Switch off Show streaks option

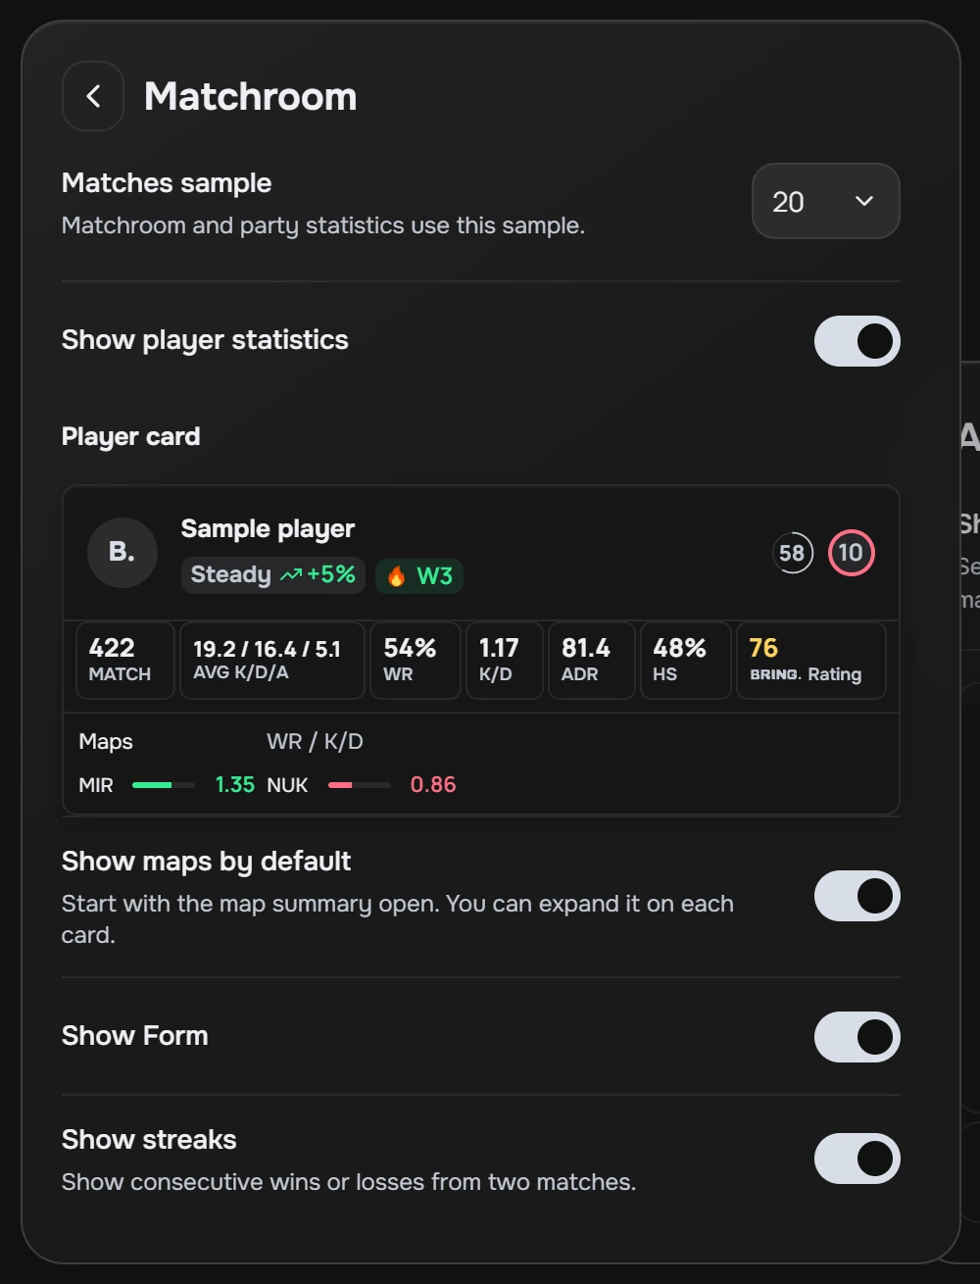[x=857, y=1159]
